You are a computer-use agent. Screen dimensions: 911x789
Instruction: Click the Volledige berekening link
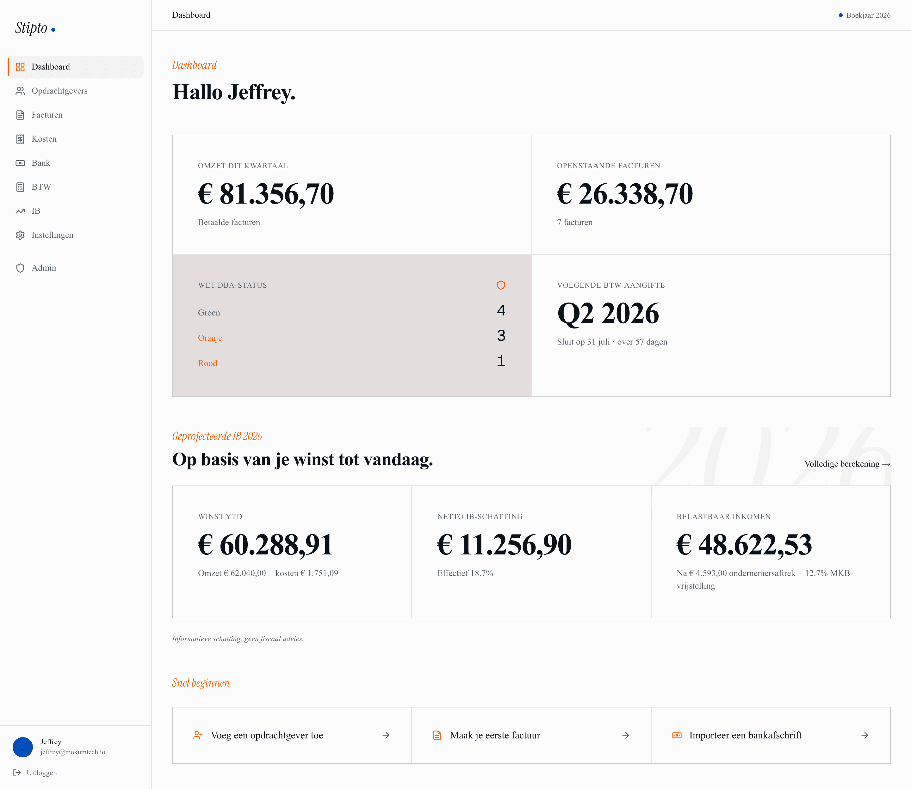(x=847, y=464)
